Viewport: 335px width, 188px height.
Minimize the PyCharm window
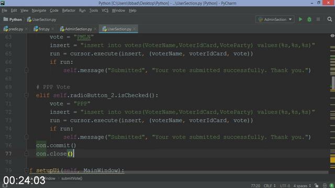pyautogui.click(x=312, y=3)
